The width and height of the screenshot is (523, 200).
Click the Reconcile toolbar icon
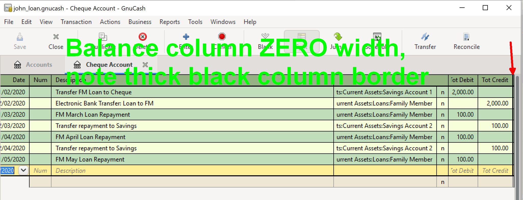466,37
